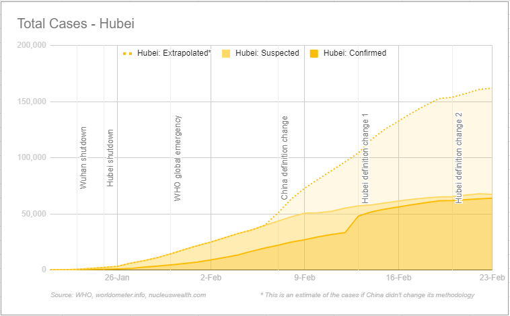Click the 23-Feb x-axis date label
Screen dimensions: 510x316
tap(492, 277)
